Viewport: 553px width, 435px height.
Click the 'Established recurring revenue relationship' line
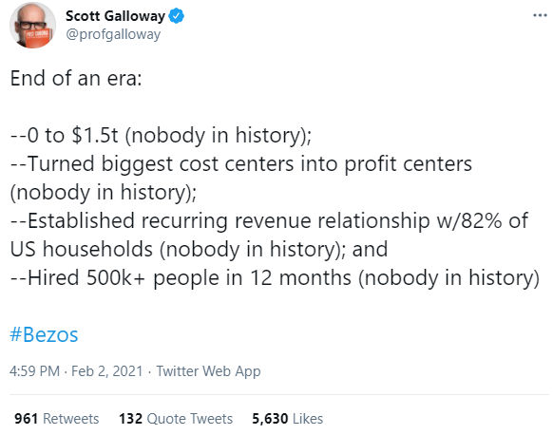(x=269, y=221)
